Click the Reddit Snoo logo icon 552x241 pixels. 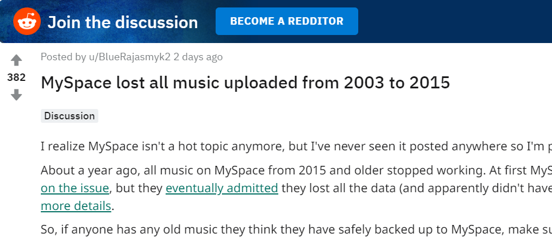point(27,21)
